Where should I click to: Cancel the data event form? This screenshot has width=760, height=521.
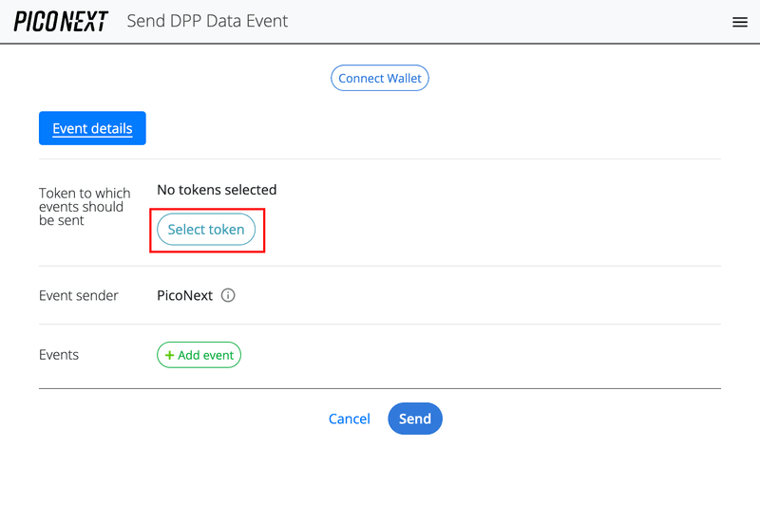[x=349, y=419]
